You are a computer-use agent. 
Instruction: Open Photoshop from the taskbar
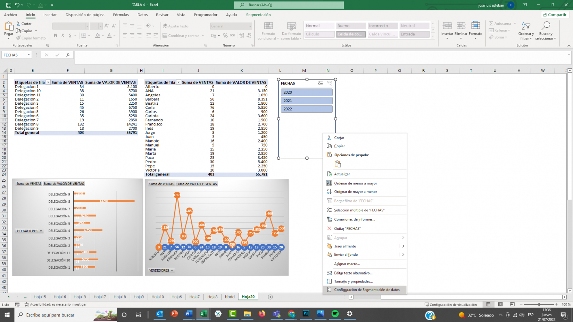coord(306,314)
